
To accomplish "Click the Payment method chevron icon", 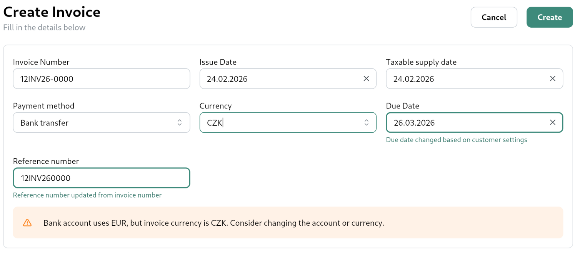I will 180,122.
